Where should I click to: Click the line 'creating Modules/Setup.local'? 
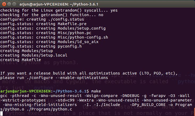pyautogui.click(x=34, y=55)
